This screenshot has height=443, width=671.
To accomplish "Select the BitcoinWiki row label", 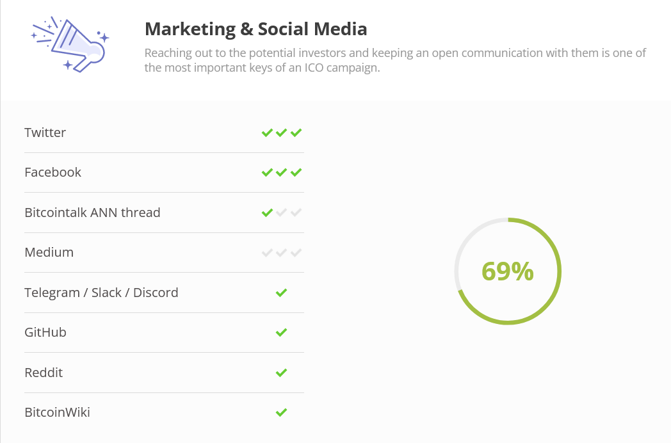I will 58,412.
